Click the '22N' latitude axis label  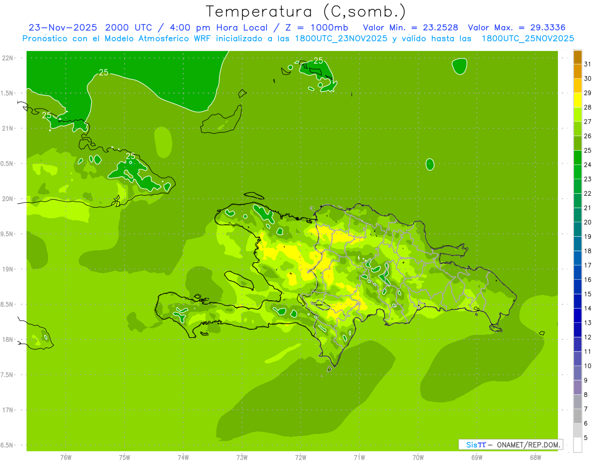(9, 58)
